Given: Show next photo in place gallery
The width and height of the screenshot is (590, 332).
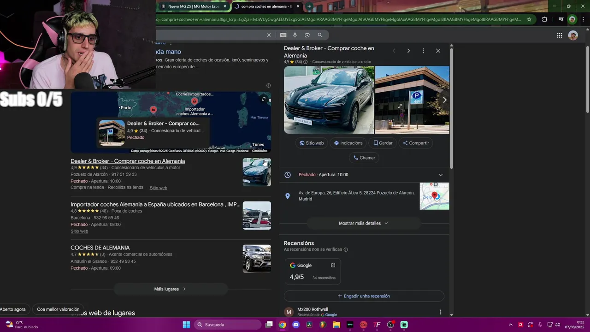Looking at the screenshot, I should pyautogui.click(x=444, y=100).
